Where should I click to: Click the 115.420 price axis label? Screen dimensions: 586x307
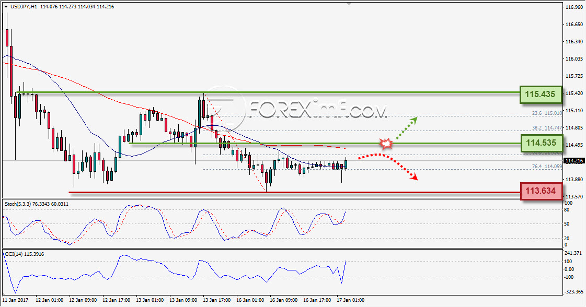(x=574, y=93)
